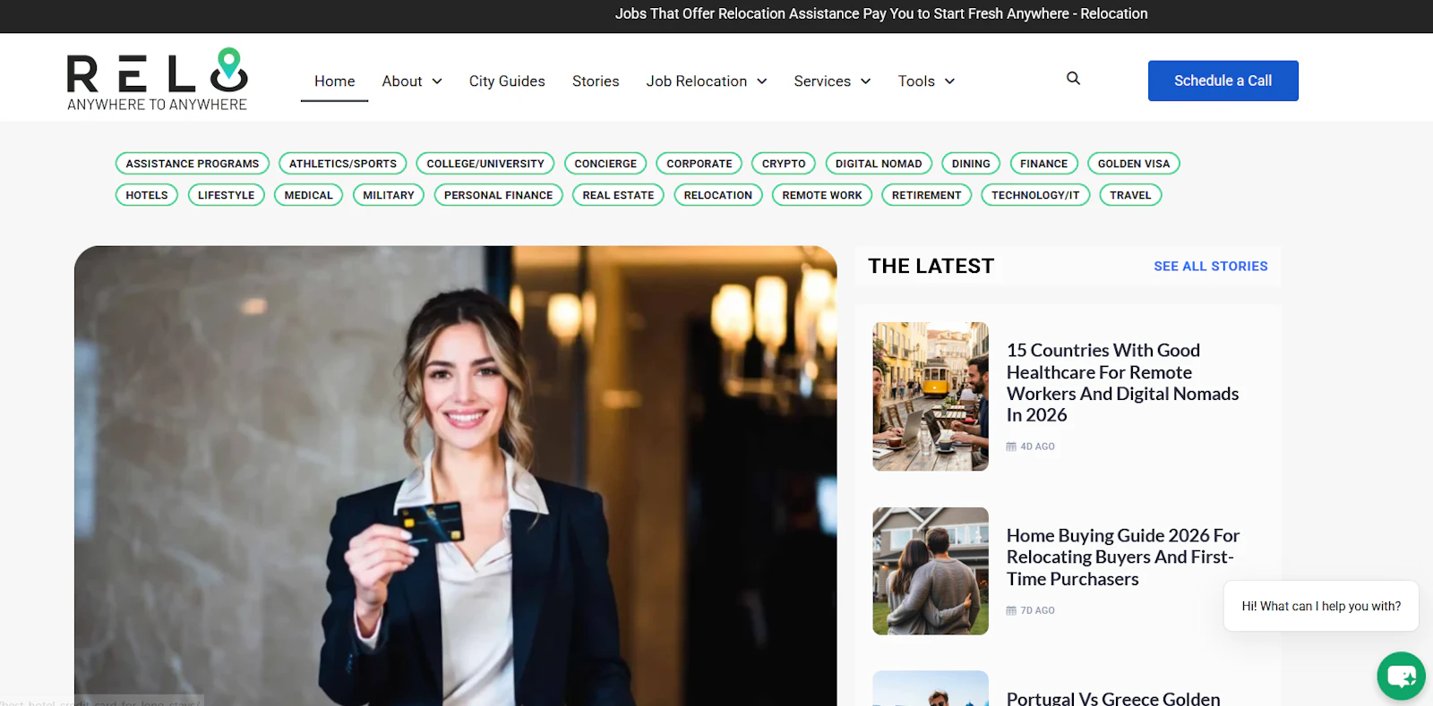Click the couple facing house article thumbnail

931,571
